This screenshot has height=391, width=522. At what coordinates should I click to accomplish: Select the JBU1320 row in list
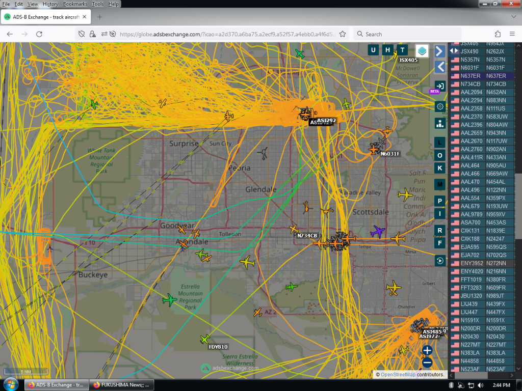(x=482, y=296)
